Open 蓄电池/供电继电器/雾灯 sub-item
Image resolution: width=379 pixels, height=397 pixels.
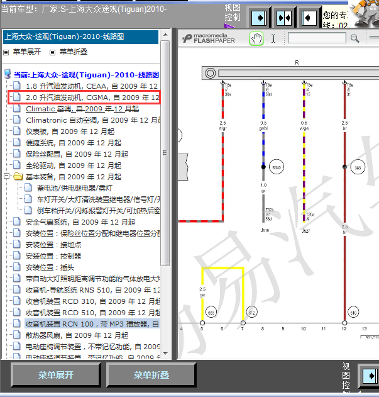[75, 188]
